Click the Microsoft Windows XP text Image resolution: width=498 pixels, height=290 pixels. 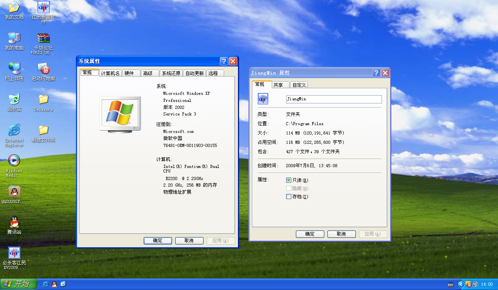click(x=187, y=93)
